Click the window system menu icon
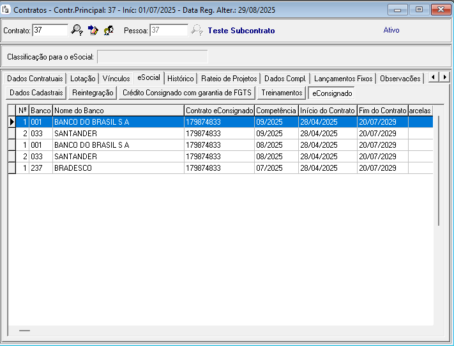This screenshot has height=346, width=454. click(x=6, y=10)
